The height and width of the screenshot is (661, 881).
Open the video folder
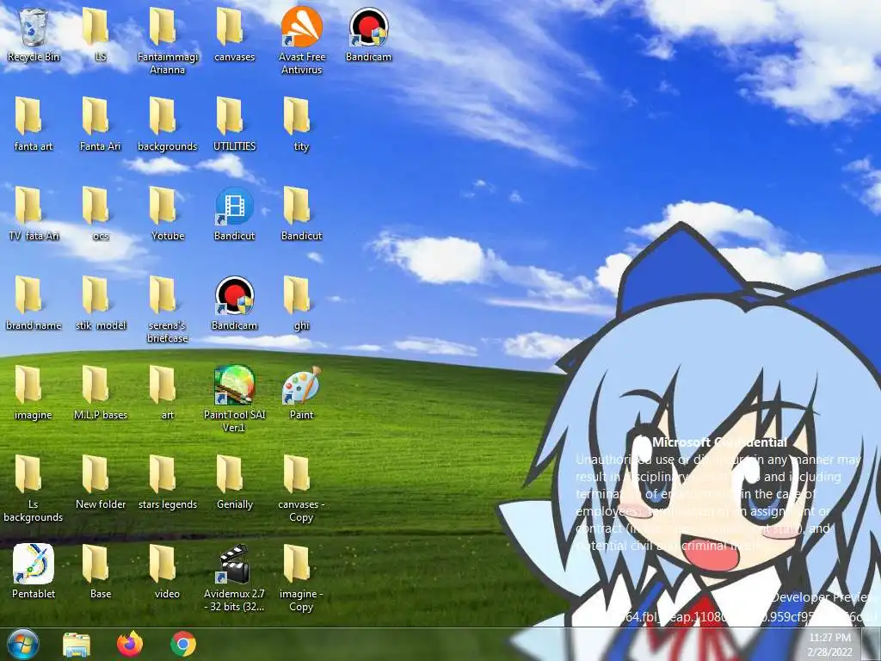point(168,571)
